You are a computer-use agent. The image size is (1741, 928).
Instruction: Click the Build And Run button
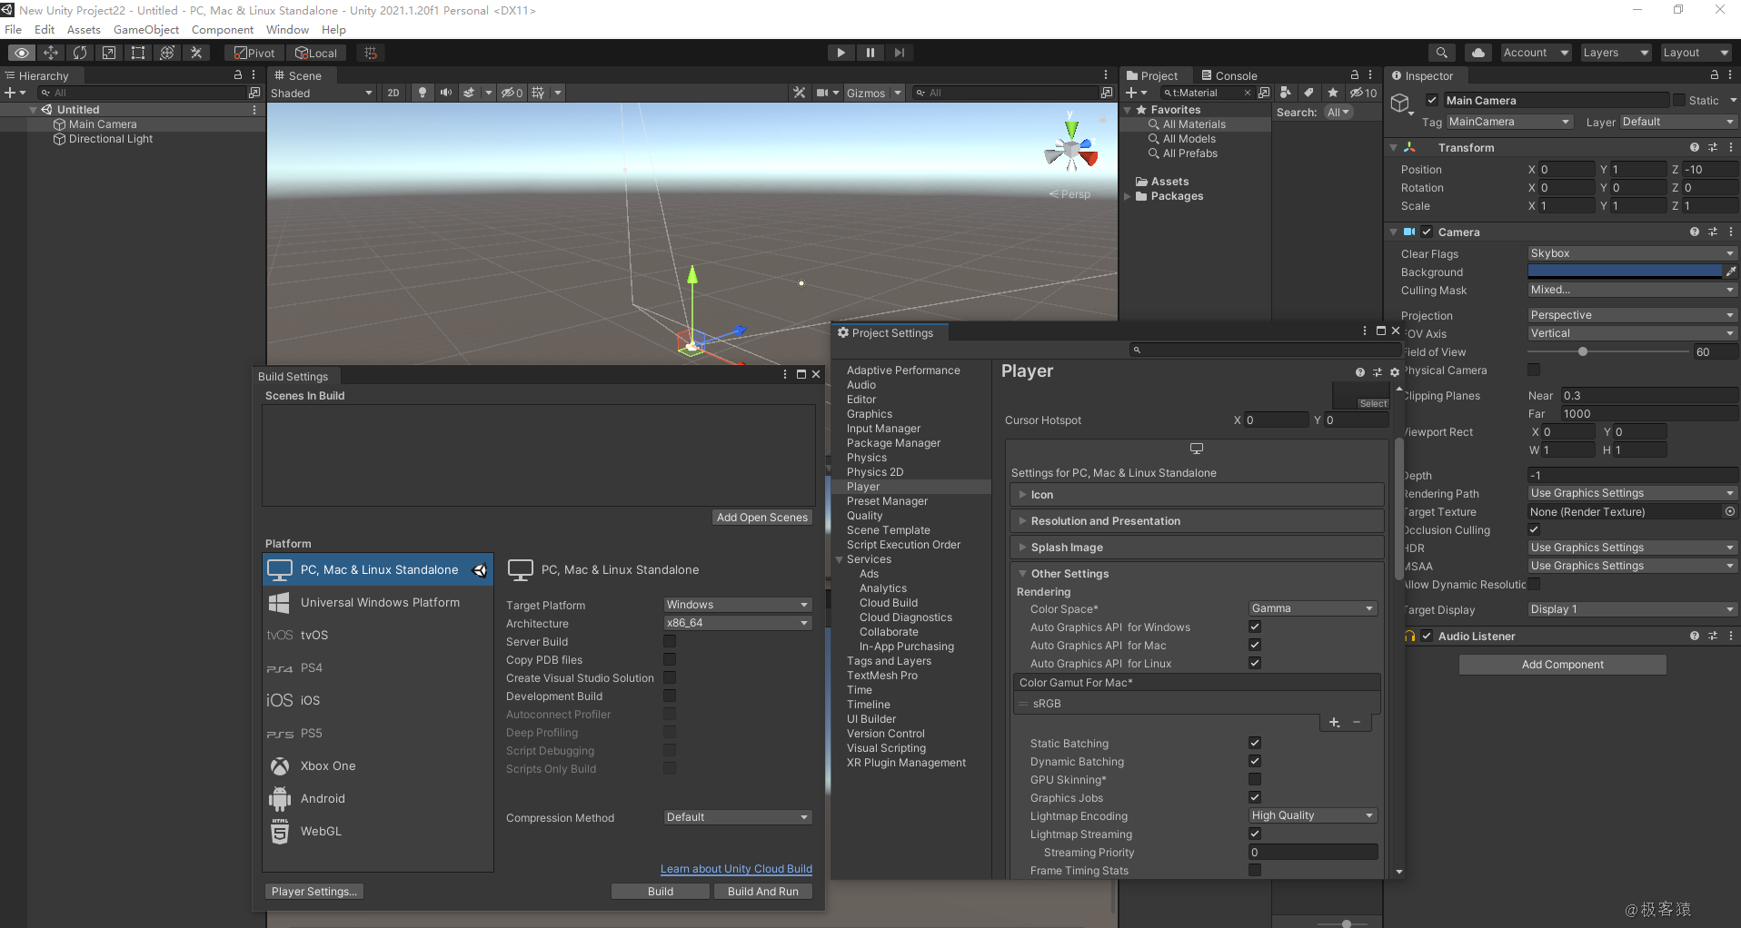coord(763,892)
